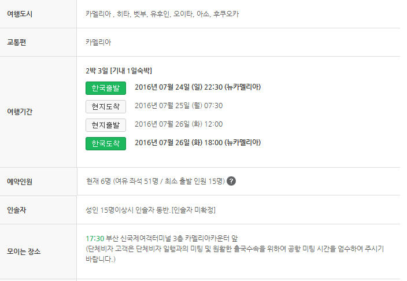
Task: Click the 현지출발 label button
Action: (x=106, y=125)
